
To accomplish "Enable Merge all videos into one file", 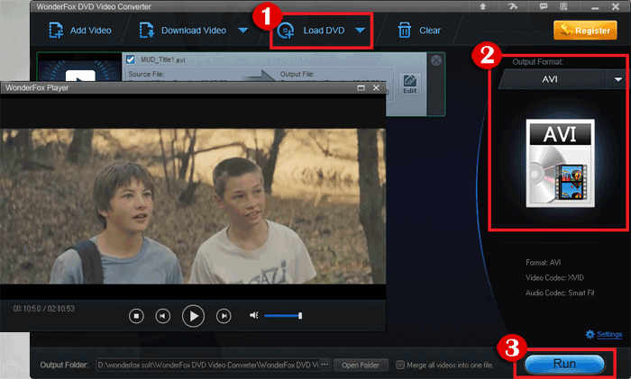I will coord(400,365).
